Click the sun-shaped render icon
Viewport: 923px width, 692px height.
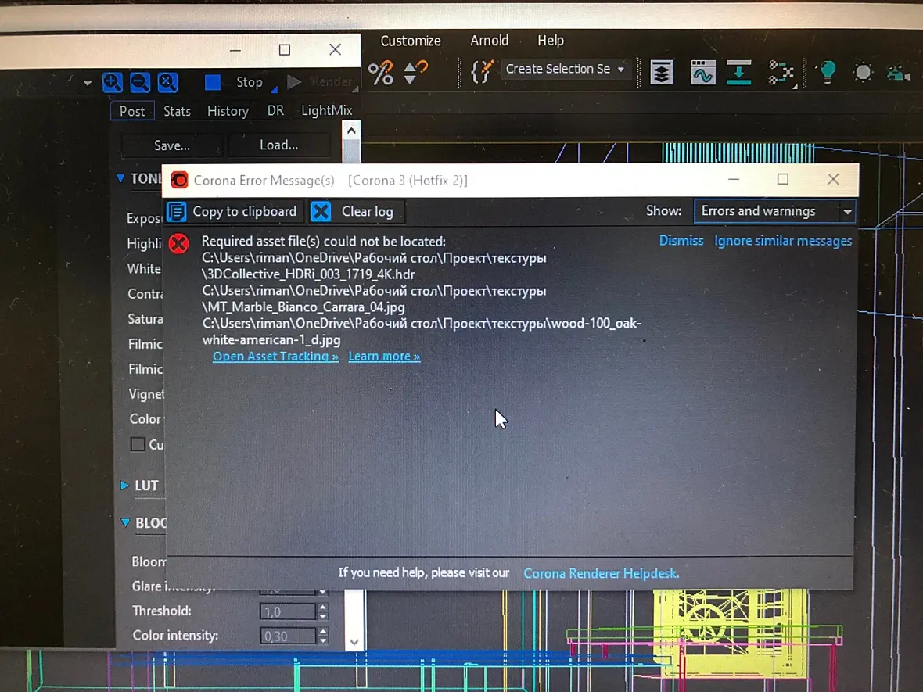[863, 73]
